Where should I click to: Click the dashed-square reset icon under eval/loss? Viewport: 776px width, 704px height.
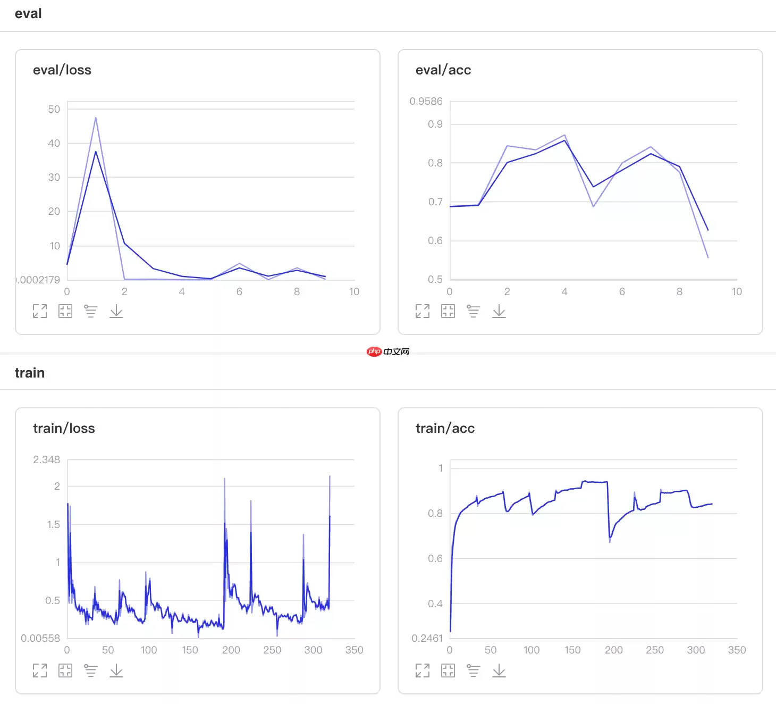65,311
